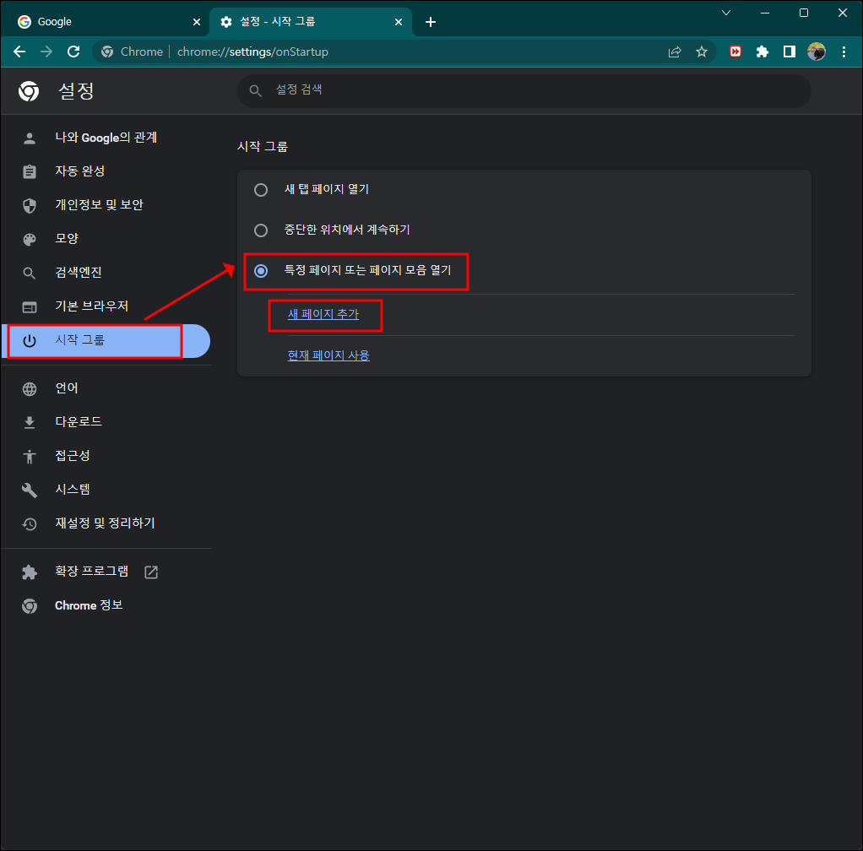Click the 현재 페이지 사용 link
The height and width of the screenshot is (851, 863).
328,355
